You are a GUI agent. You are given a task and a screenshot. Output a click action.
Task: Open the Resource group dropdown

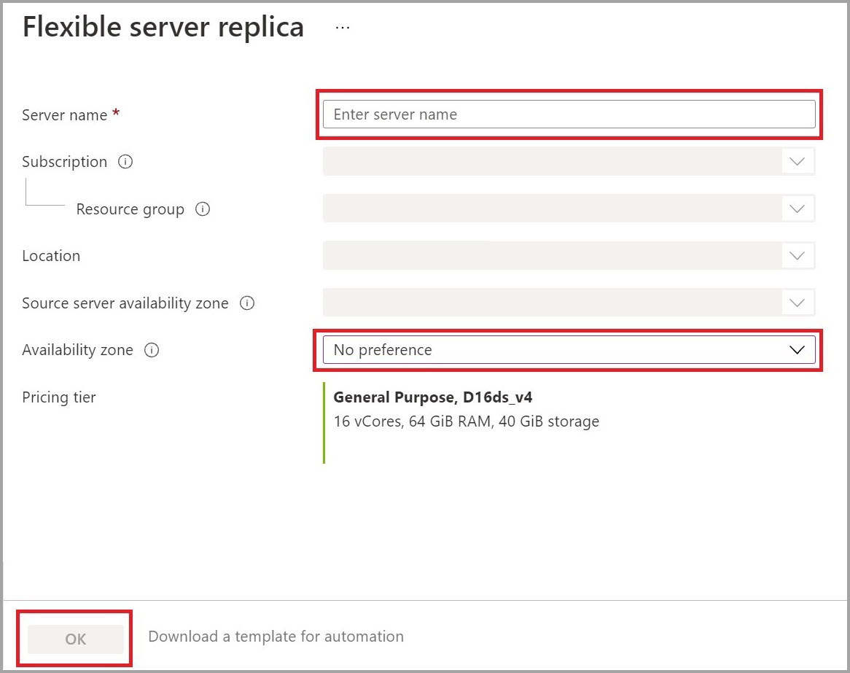[569, 209]
